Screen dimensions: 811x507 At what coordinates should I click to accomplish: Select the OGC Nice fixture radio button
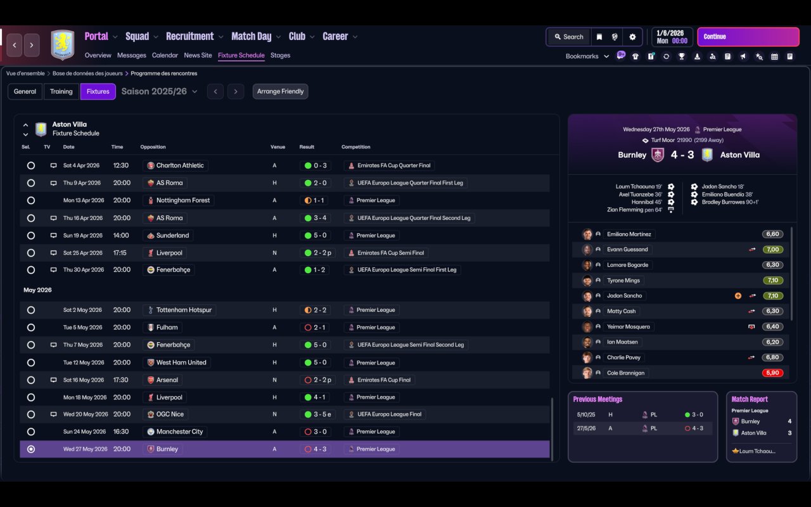pyautogui.click(x=31, y=414)
